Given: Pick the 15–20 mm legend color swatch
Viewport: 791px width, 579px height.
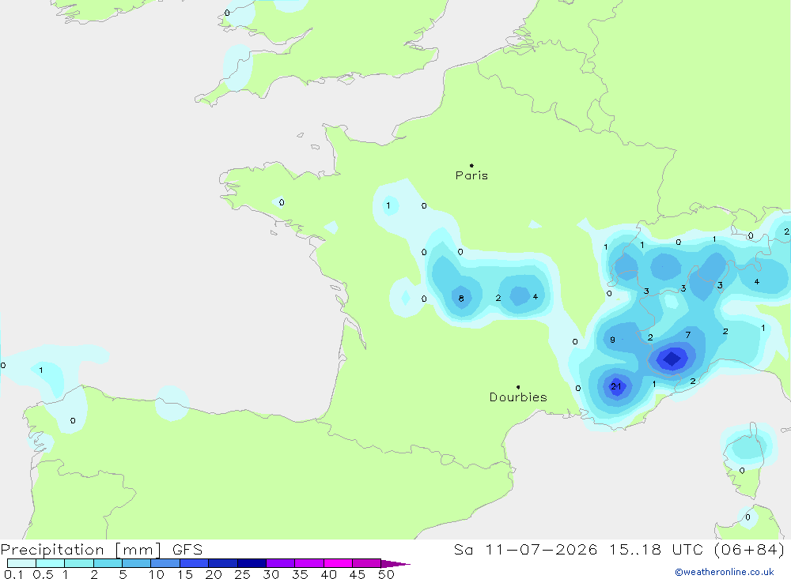Looking at the screenshot, I should click(195, 563).
